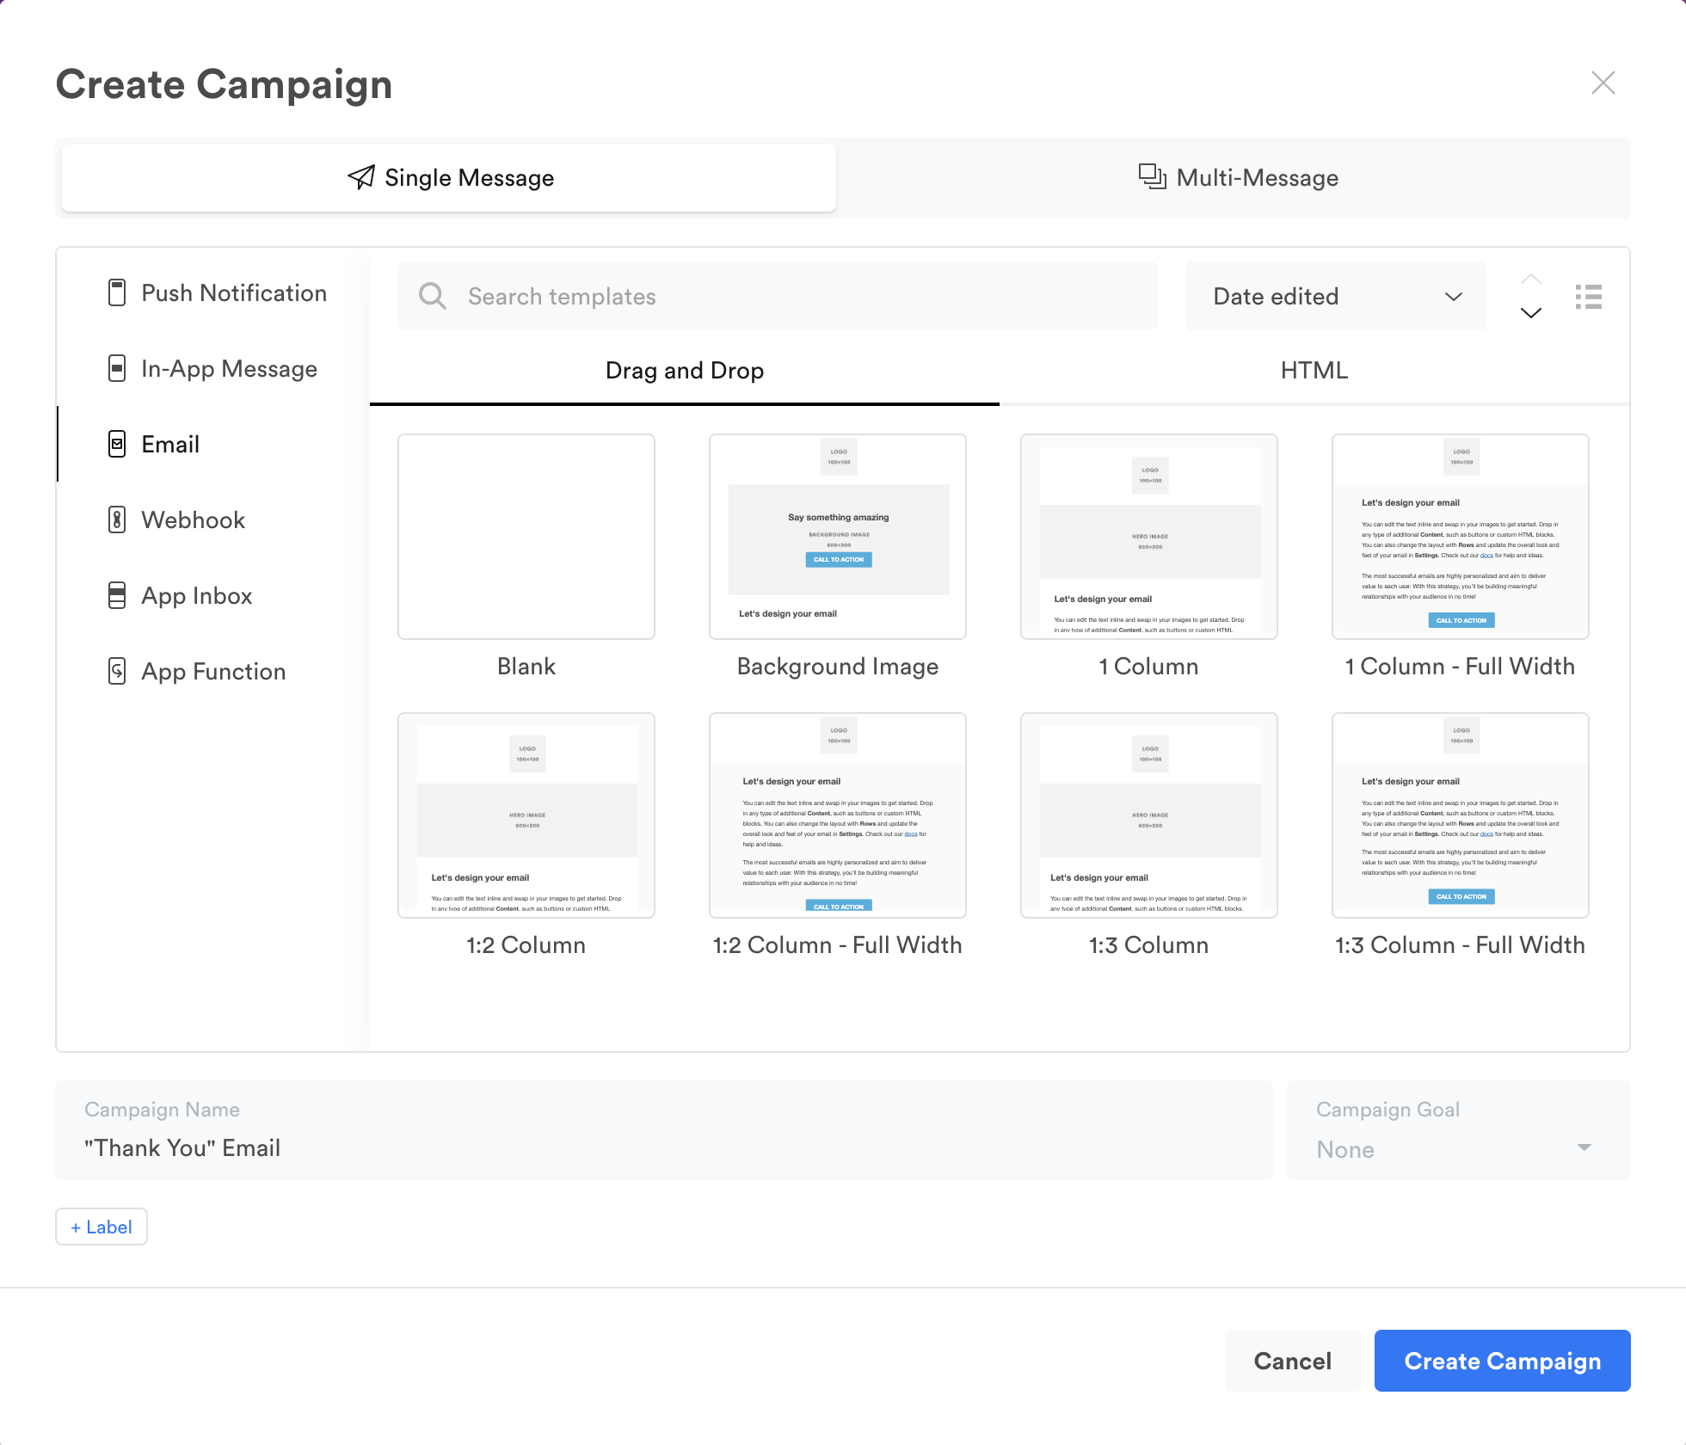The image size is (1686, 1445).
Task: Switch to Multi-Message mode
Action: click(1238, 178)
